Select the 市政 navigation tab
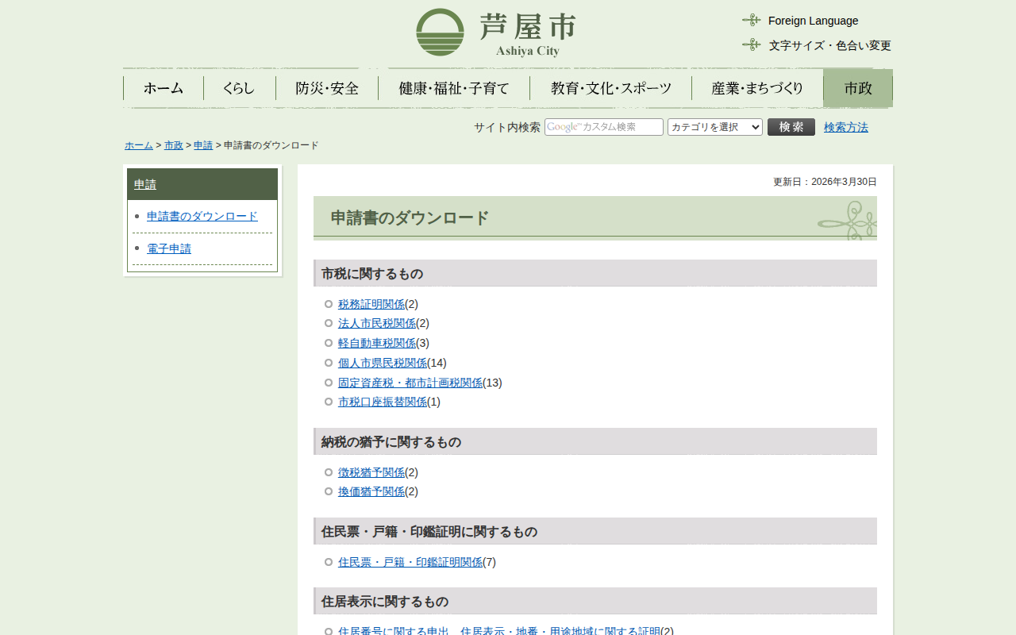Screen dimensions: 1016x635 (x=858, y=88)
